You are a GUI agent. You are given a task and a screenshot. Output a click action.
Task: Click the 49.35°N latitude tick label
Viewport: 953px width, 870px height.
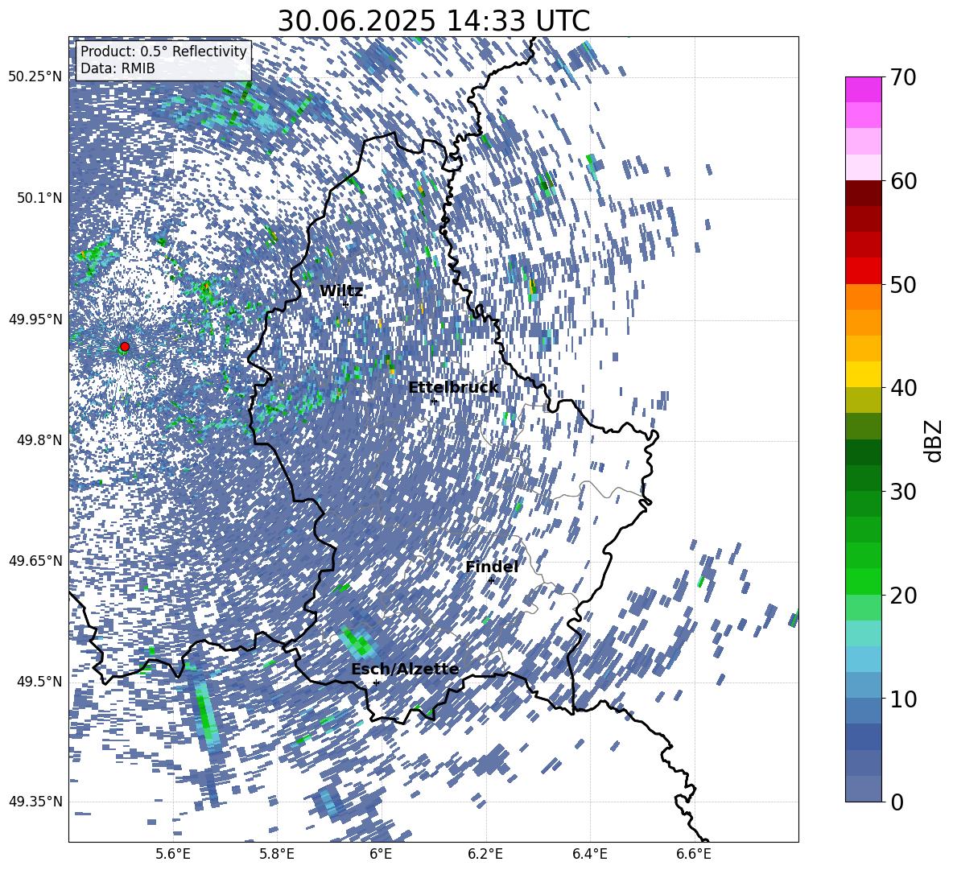pos(35,802)
